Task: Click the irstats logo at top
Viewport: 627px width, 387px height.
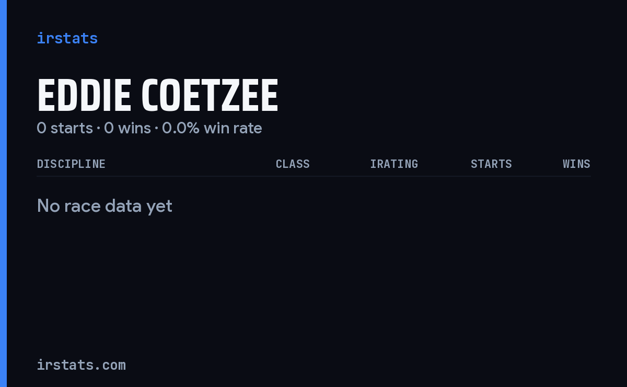Action: point(67,38)
